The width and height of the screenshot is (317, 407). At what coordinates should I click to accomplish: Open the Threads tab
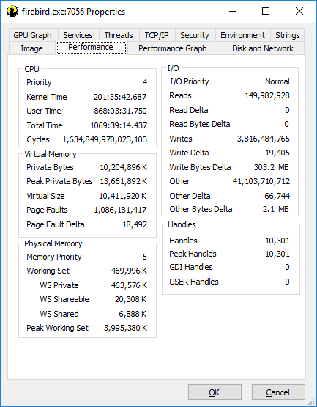coord(119,35)
